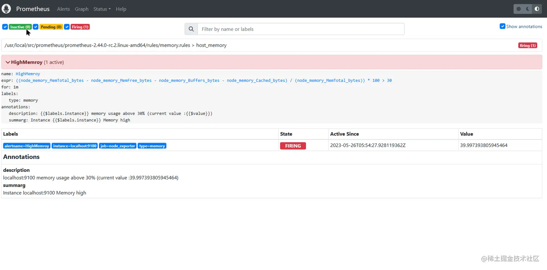Collapse the HighMemroy alert chevron

pyautogui.click(x=8, y=62)
